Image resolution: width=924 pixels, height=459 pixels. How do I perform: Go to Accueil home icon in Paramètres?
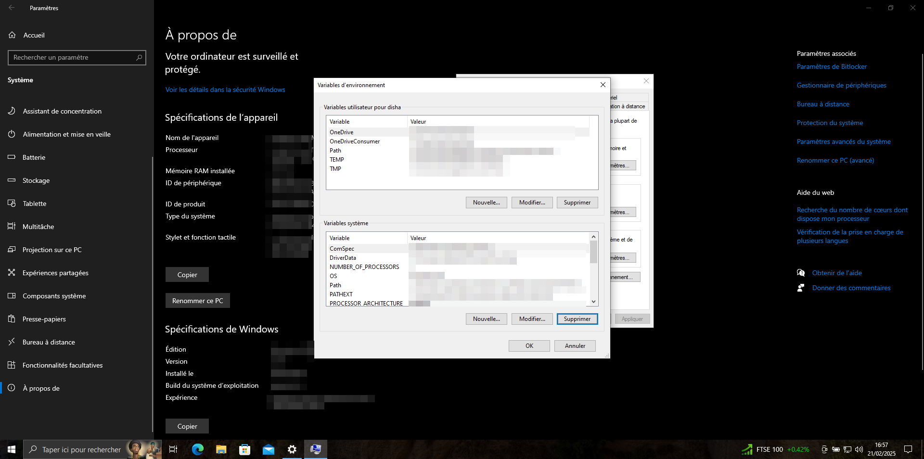point(13,35)
